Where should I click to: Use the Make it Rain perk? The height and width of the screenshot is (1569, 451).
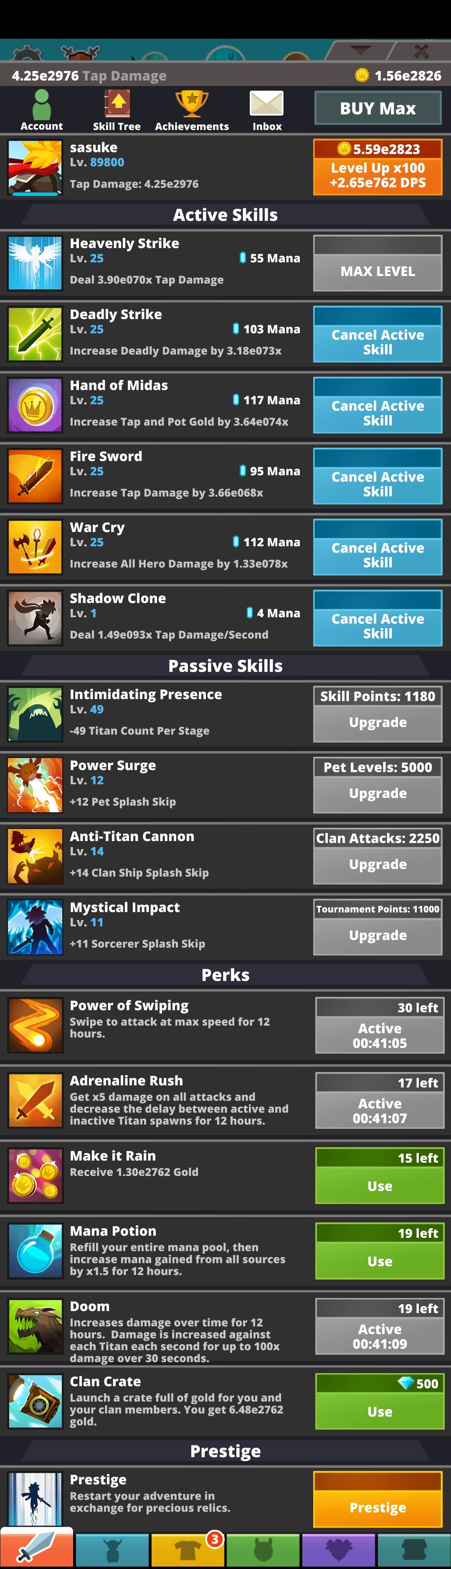[380, 1176]
